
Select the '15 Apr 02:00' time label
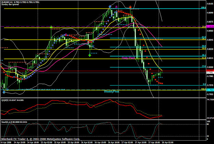click(x=47, y=143)
